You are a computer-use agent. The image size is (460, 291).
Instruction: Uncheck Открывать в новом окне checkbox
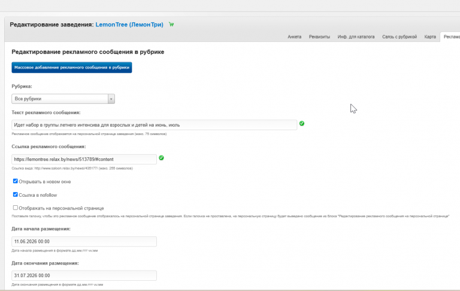tap(15, 181)
